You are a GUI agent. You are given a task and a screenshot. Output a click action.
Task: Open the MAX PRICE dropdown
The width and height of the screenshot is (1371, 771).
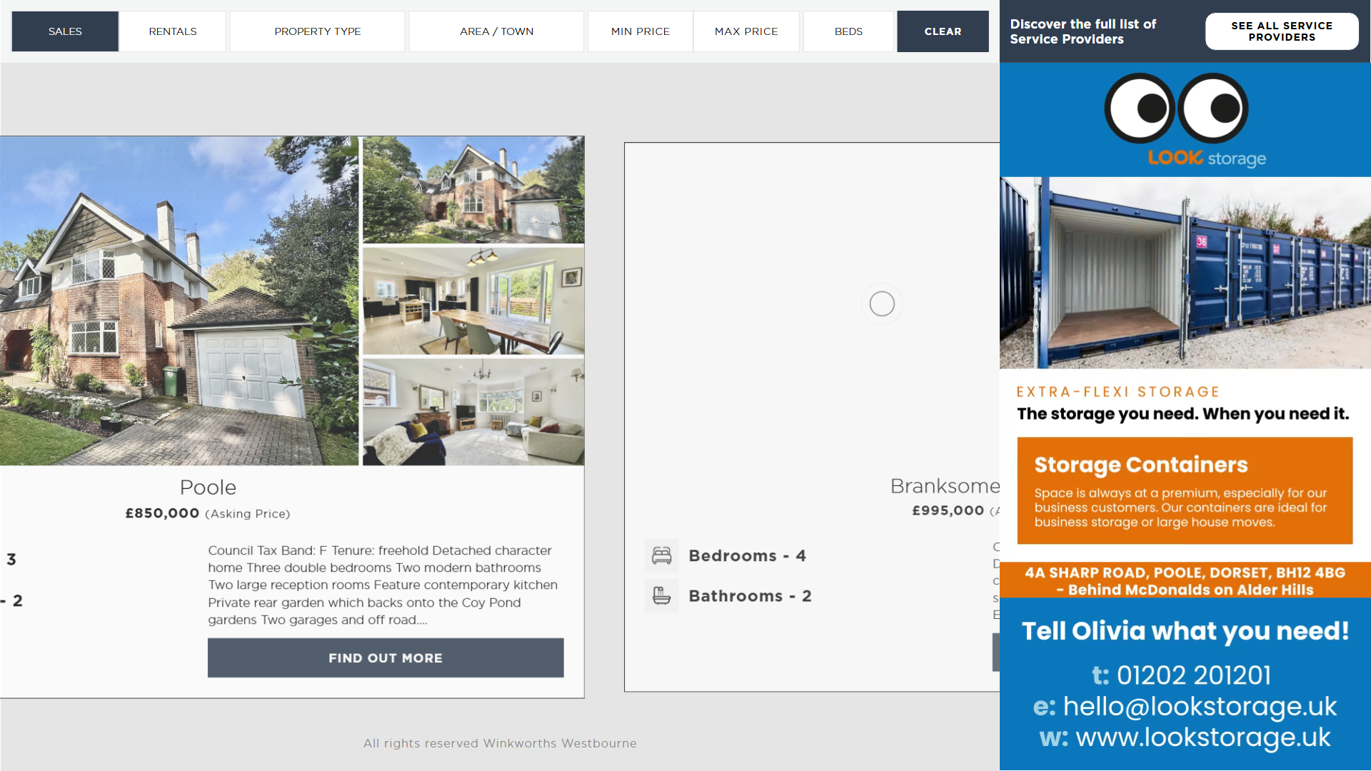coord(746,31)
